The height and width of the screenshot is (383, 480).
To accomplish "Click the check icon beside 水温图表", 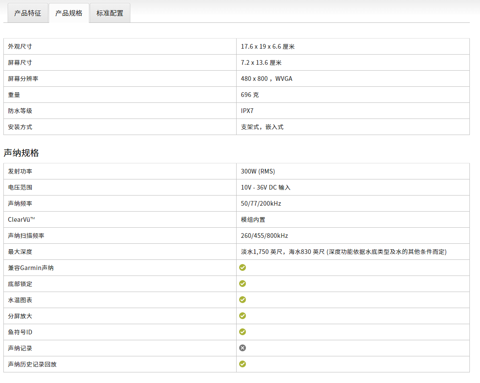I will coord(243,300).
